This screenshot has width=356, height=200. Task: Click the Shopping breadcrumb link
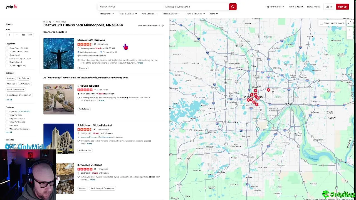pyautogui.click(x=47, y=22)
